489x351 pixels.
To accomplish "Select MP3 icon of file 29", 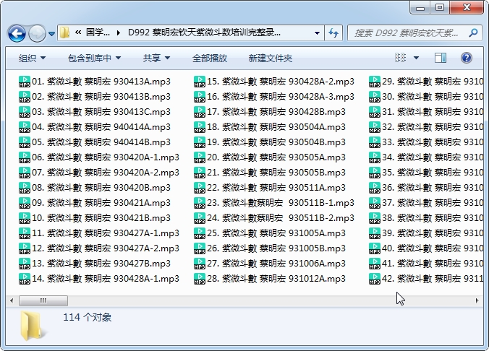I will pos(375,82).
